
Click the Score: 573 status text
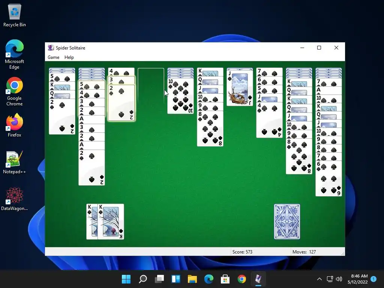pos(242,252)
